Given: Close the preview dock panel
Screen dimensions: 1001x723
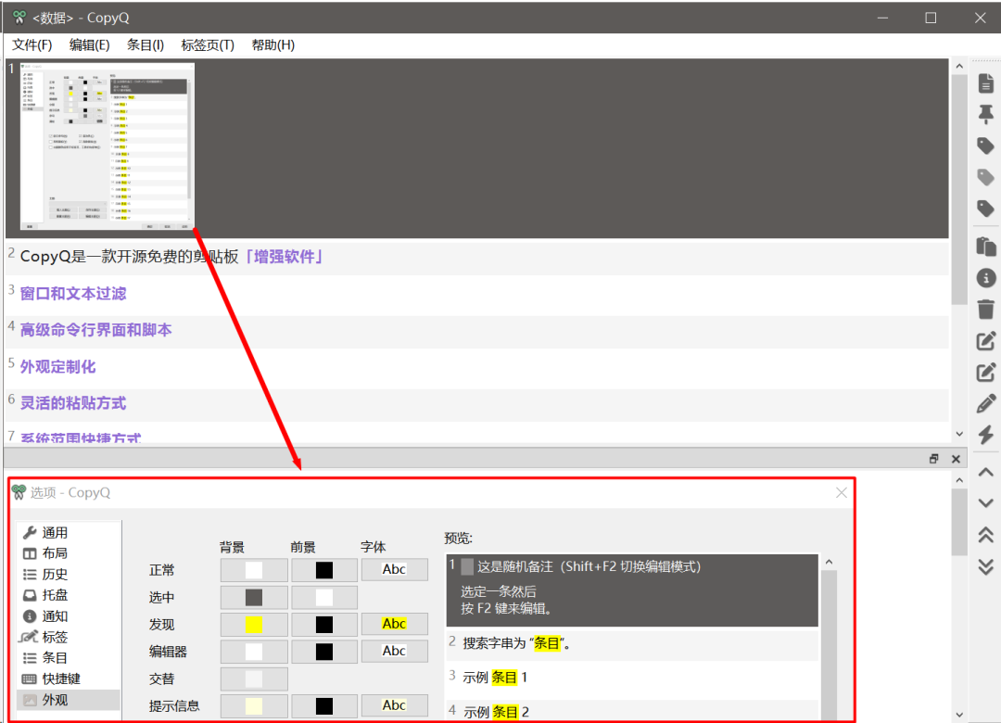Looking at the screenshot, I should pos(956,459).
